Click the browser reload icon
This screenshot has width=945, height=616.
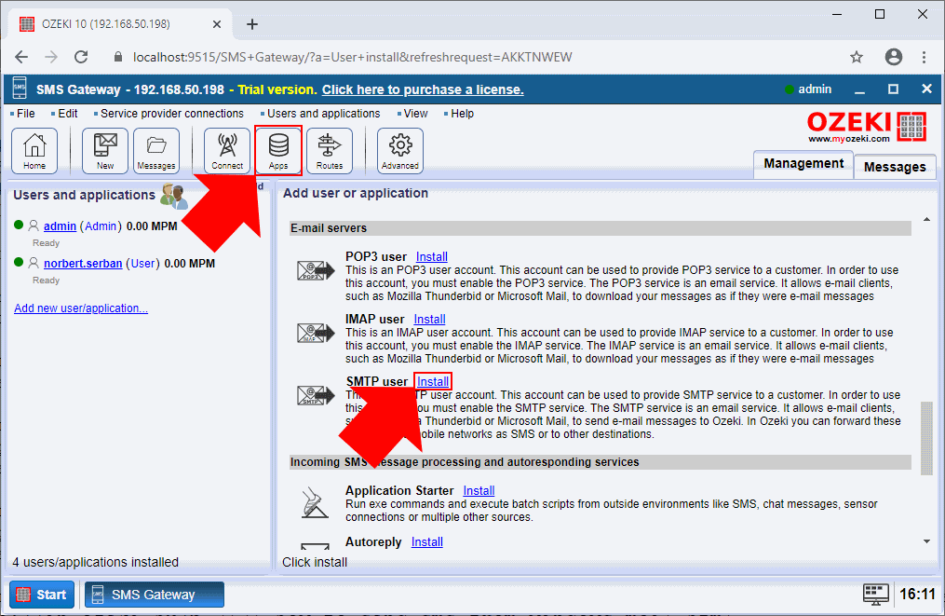tap(81, 58)
